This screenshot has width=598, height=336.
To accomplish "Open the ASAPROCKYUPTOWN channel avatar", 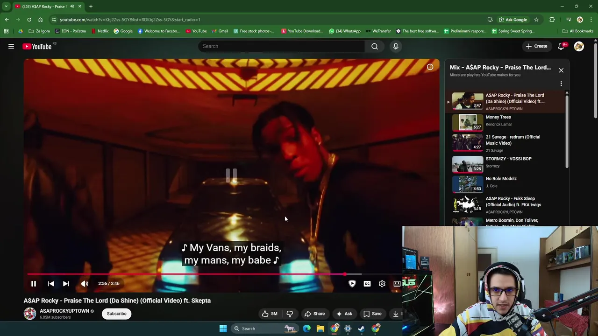I will 30,314.
